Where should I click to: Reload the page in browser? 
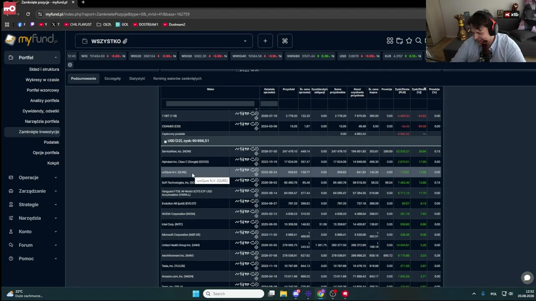28,14
